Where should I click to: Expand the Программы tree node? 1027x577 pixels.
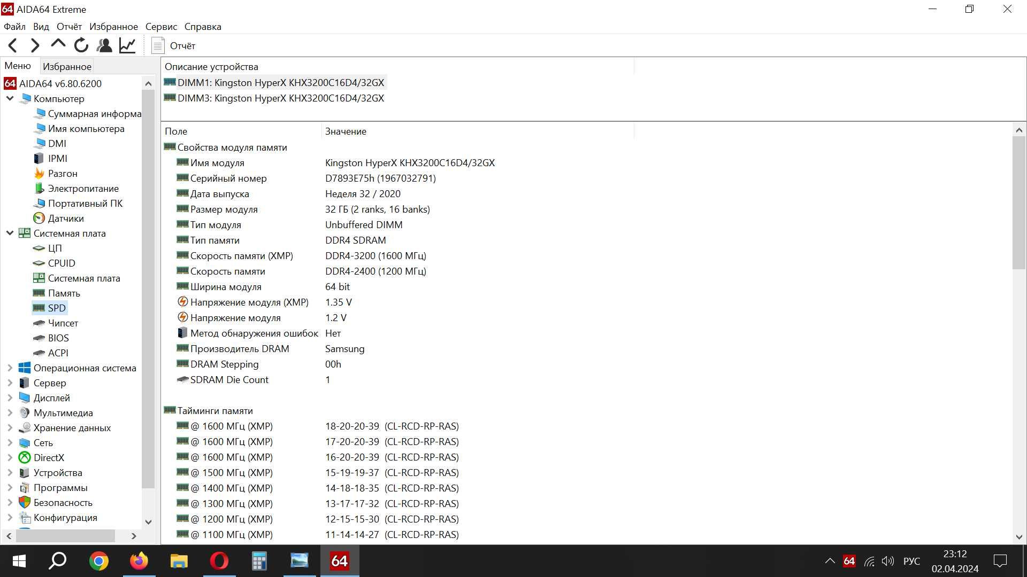[10, 488]
